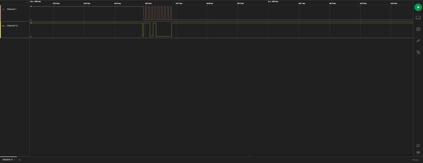The width and height of the screenshot is (423, 163).
Task: Click the wide low pulse on Channel 12
Action: click(164, 30)
